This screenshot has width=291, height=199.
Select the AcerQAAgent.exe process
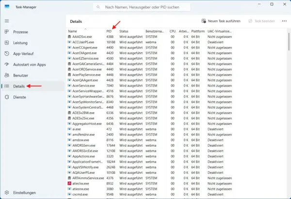tap(150, 80)
